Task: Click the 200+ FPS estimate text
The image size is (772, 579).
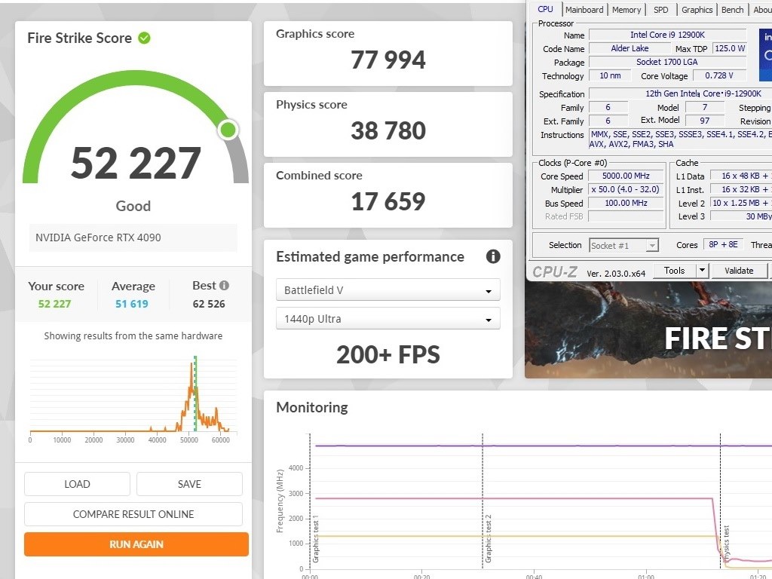Action: 388,354
